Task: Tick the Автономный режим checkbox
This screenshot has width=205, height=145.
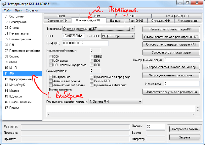Action: (x=51, y=81)
